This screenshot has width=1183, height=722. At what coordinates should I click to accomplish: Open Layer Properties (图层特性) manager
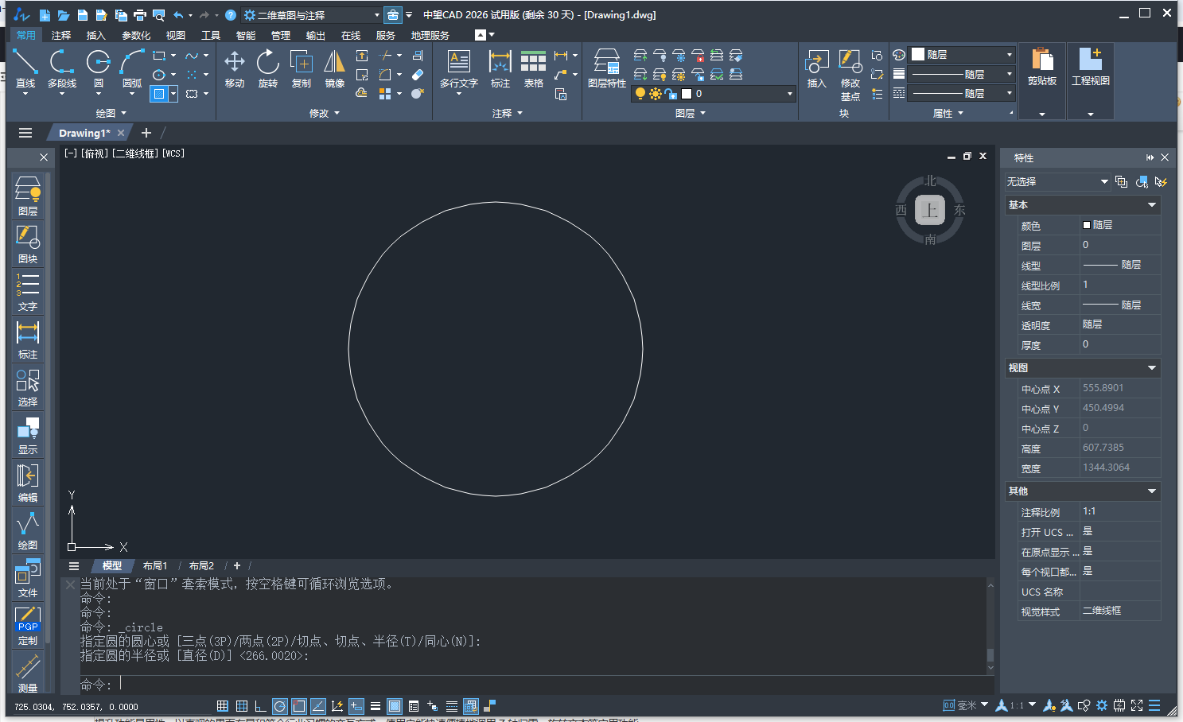607,68
